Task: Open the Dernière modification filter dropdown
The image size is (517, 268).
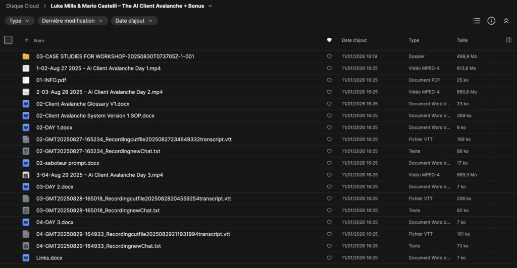Action: coord(73,21)
